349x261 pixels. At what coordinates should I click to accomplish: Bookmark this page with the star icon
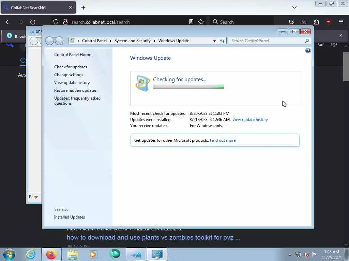[201, 22]
